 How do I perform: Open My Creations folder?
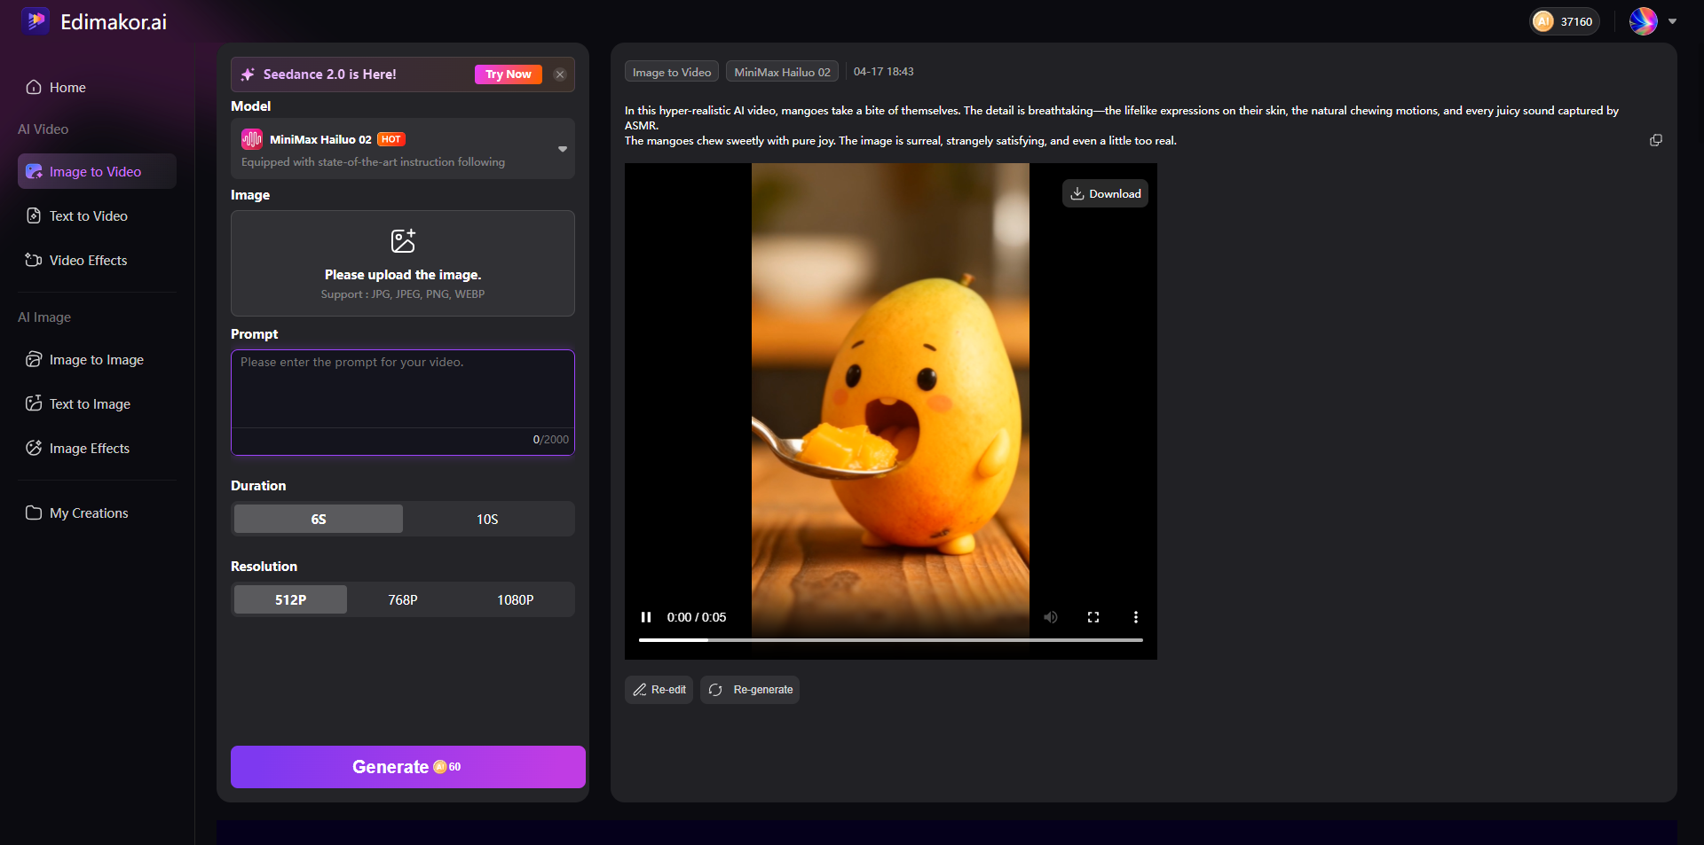(x=88, y=512)
